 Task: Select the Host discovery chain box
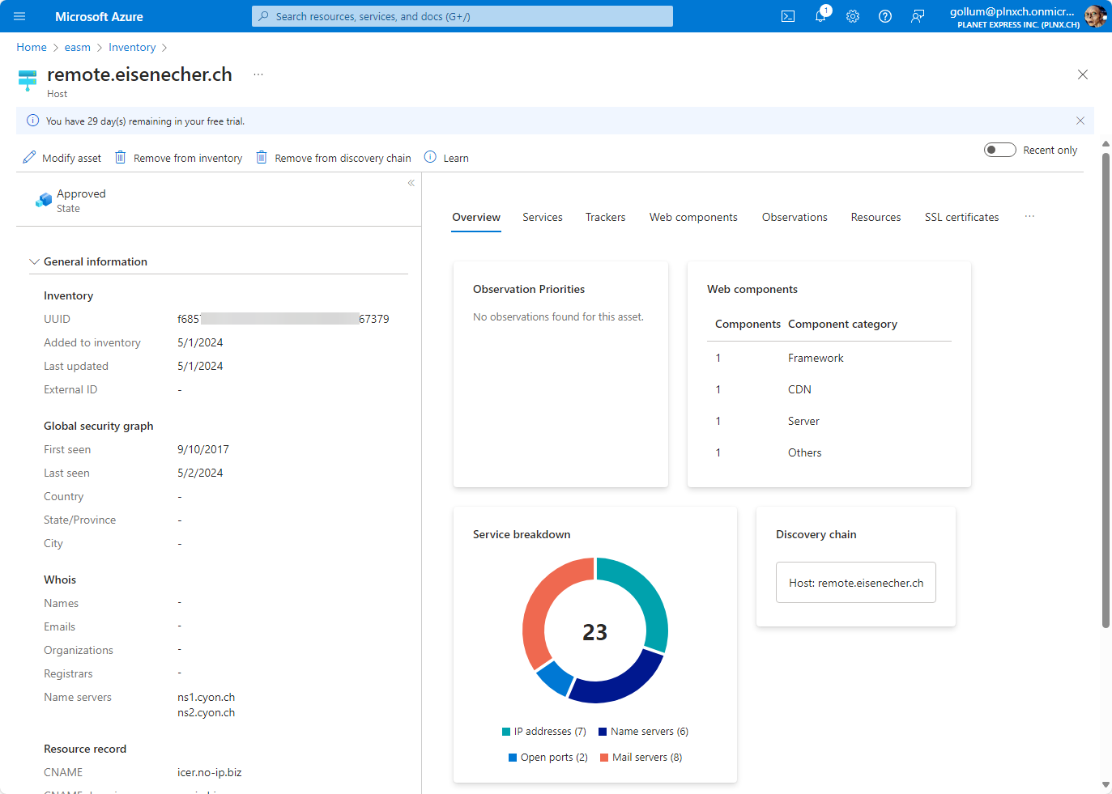855,583
